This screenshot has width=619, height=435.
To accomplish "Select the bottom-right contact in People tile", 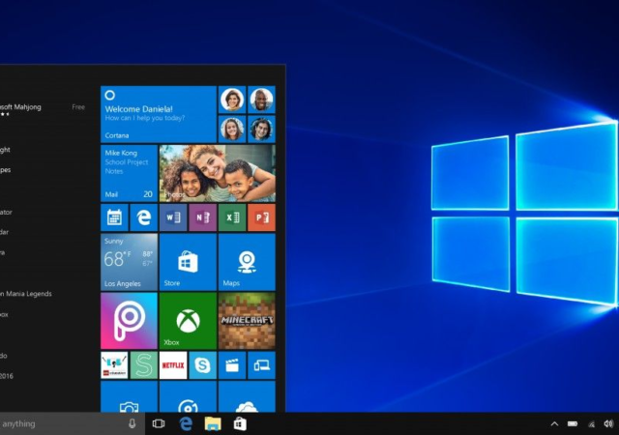I will [261, 130].
